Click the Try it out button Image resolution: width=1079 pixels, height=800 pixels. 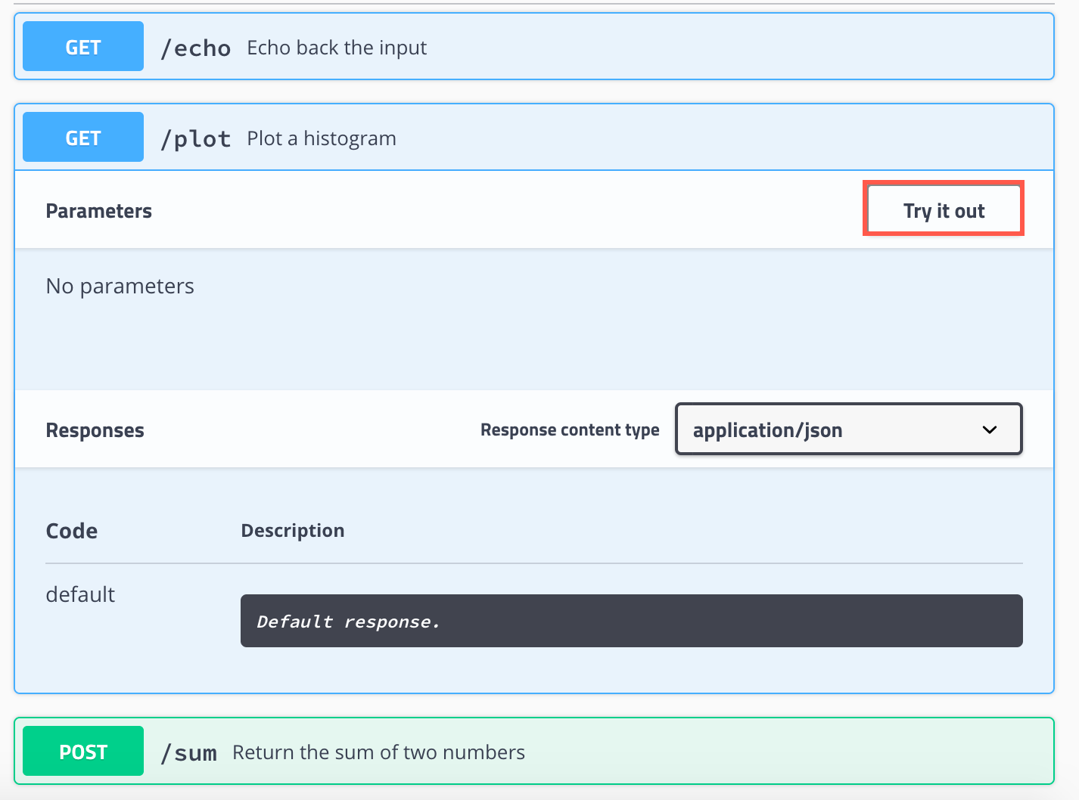(x=943, y=210)
